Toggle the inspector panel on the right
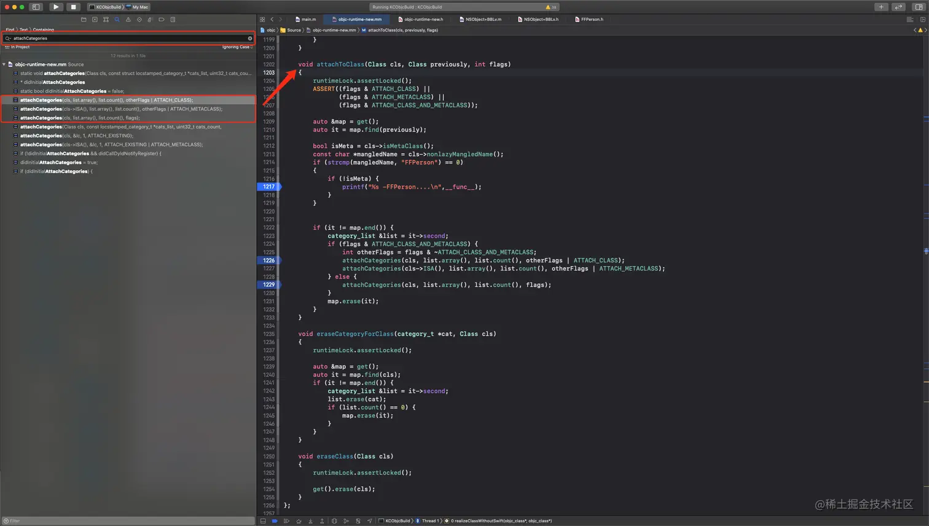 [919, 7]
